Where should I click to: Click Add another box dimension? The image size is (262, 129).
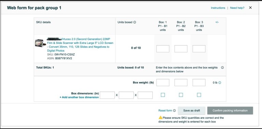(79, 97)
